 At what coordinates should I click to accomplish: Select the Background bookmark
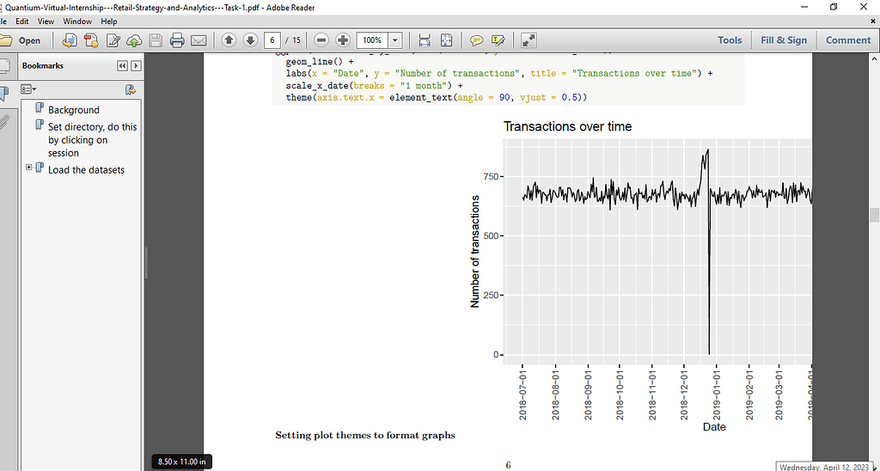point(73,110)
